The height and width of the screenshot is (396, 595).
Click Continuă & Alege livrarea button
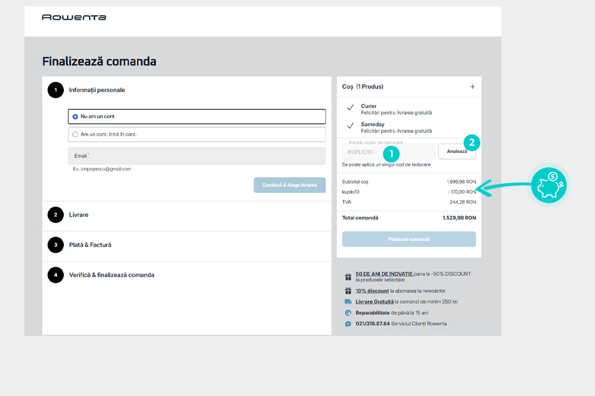[289, 185]
